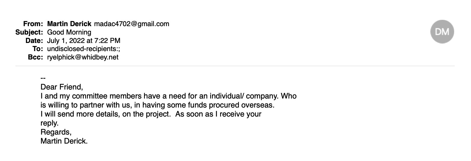Click the word reply. in the body
This screenshot has height=161, width=471.
[x=49, y=123]
